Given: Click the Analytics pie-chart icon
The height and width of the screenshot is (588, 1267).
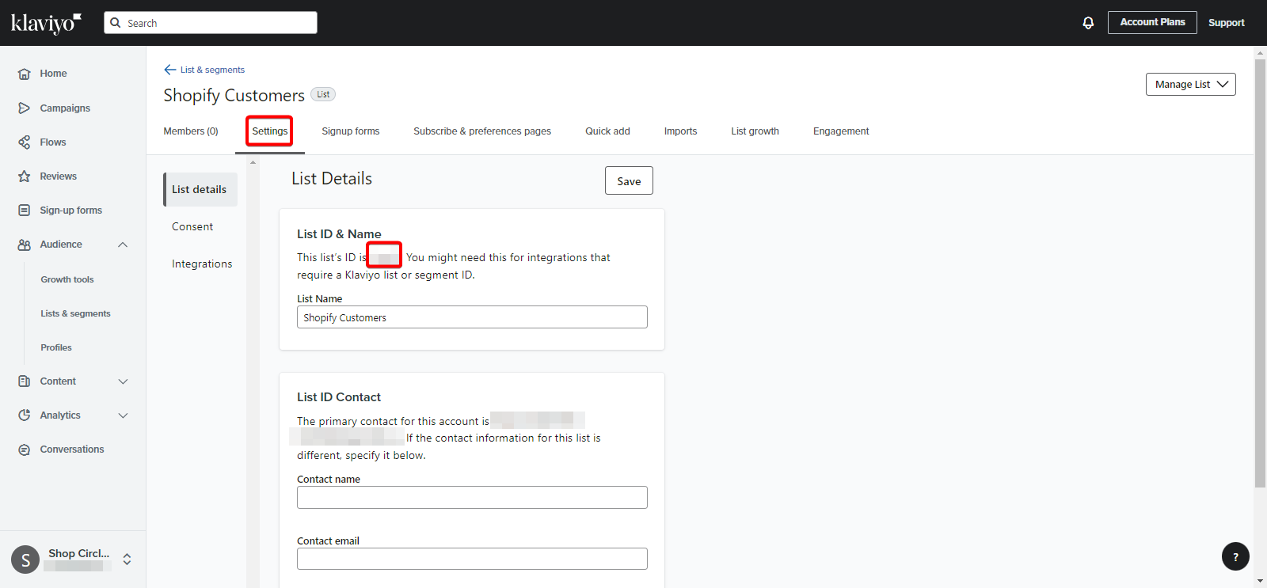Looking at the screenshot, I should (25, 415).
